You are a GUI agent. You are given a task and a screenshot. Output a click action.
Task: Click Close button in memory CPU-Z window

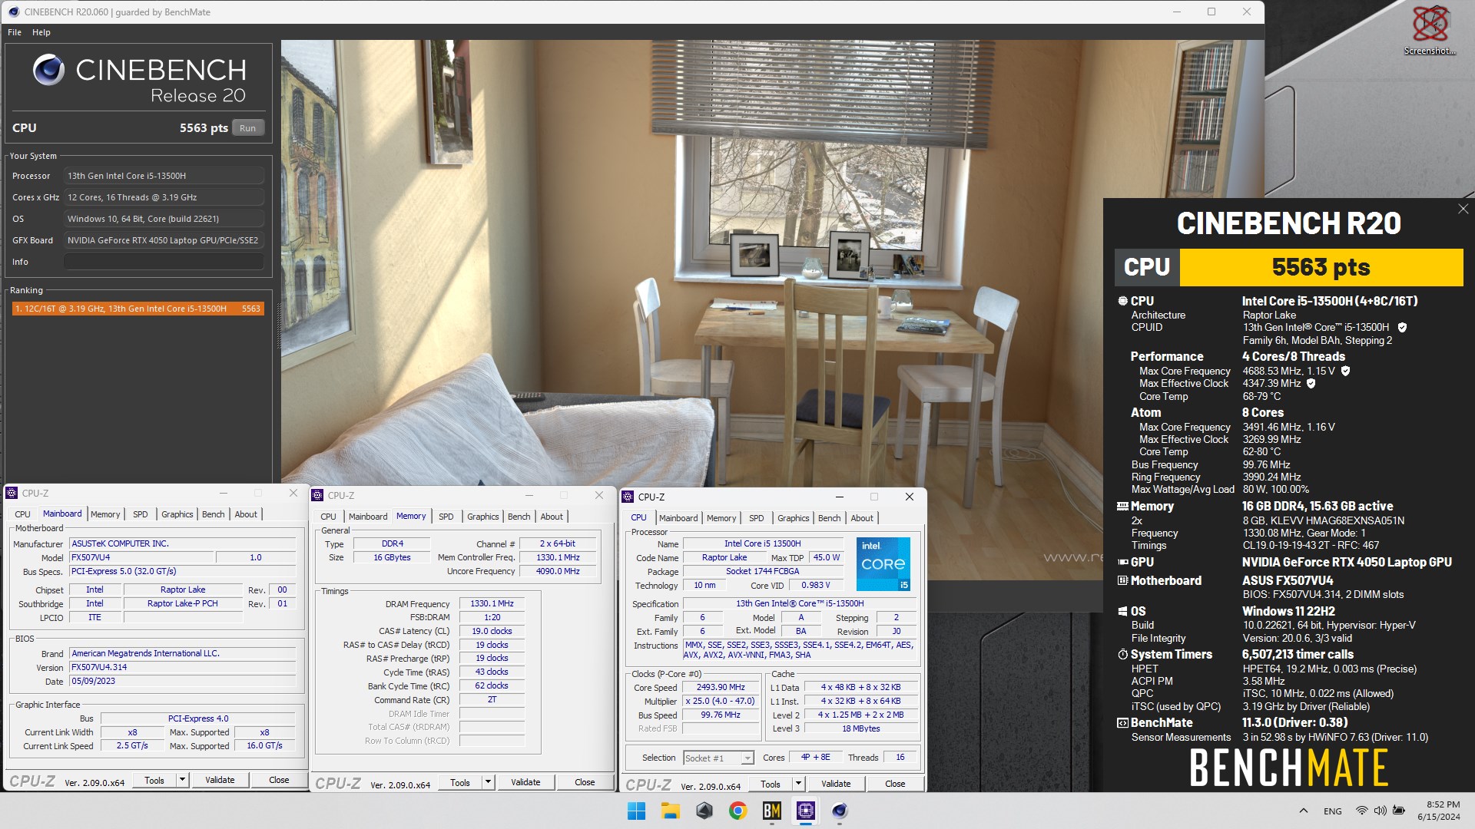[x=585, y=782]
